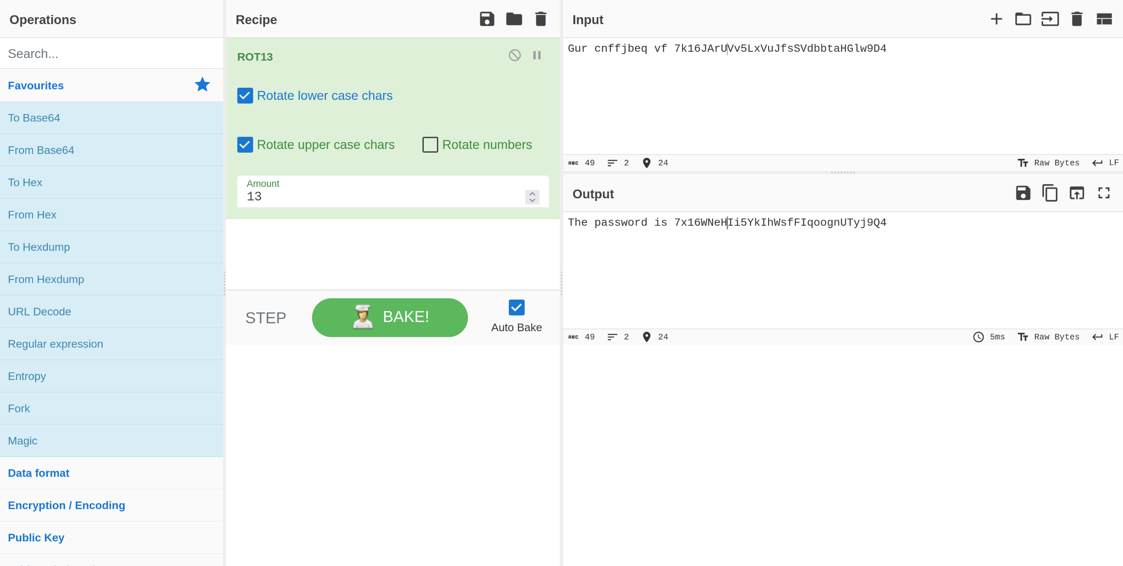Clear the recipe with trash icon
The height and width of the screenshot is (566, 1123).
pos(540,19)
